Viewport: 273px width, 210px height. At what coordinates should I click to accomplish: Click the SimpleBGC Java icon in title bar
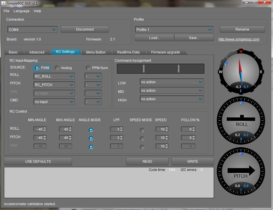click(x=4, y=3)
